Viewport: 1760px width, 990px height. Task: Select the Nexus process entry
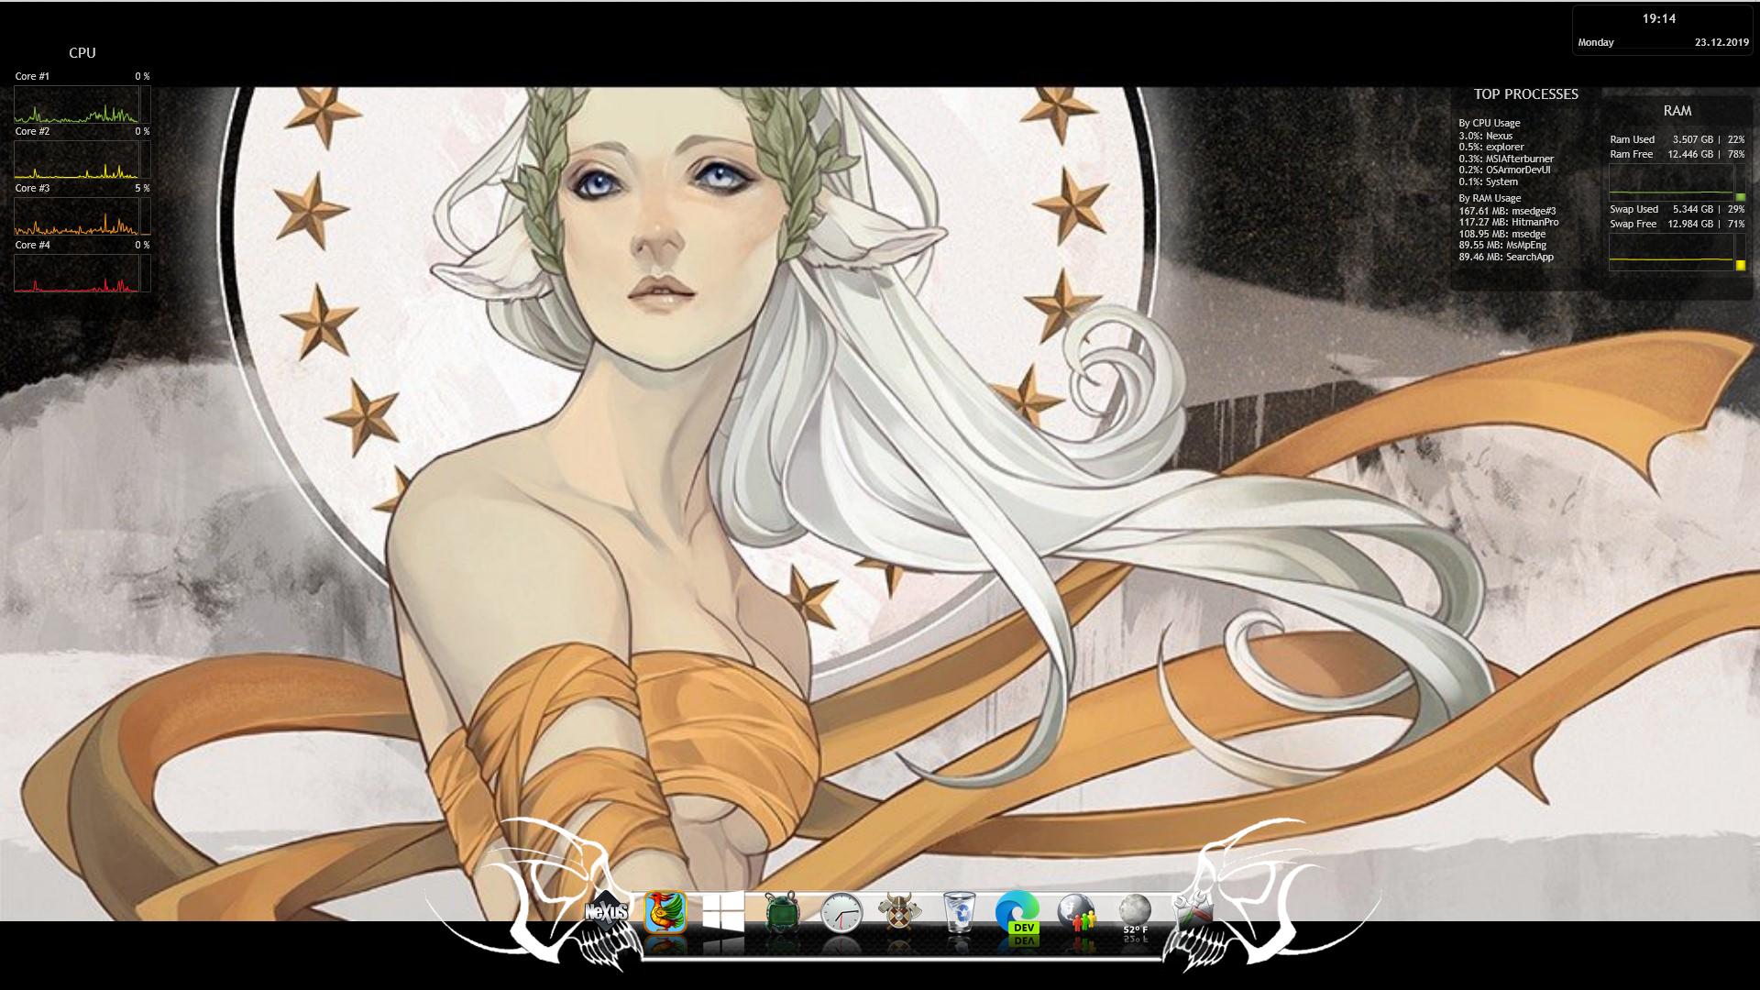tap(1486, 136)
